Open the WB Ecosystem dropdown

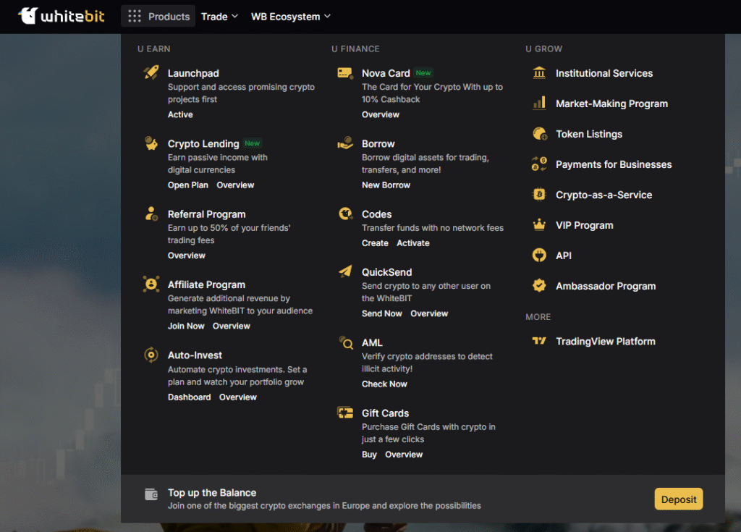coord(290,16)
